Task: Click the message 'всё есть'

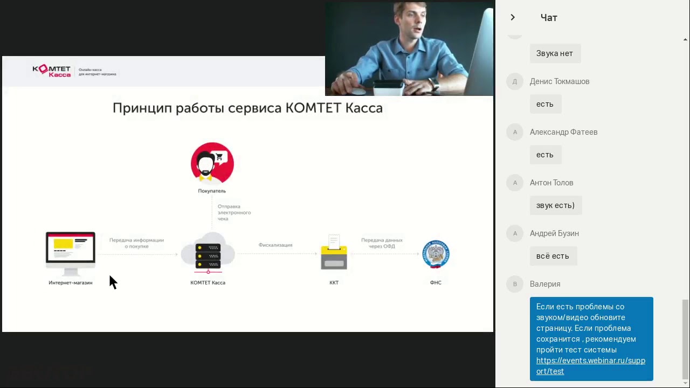Action: [553, 256]
